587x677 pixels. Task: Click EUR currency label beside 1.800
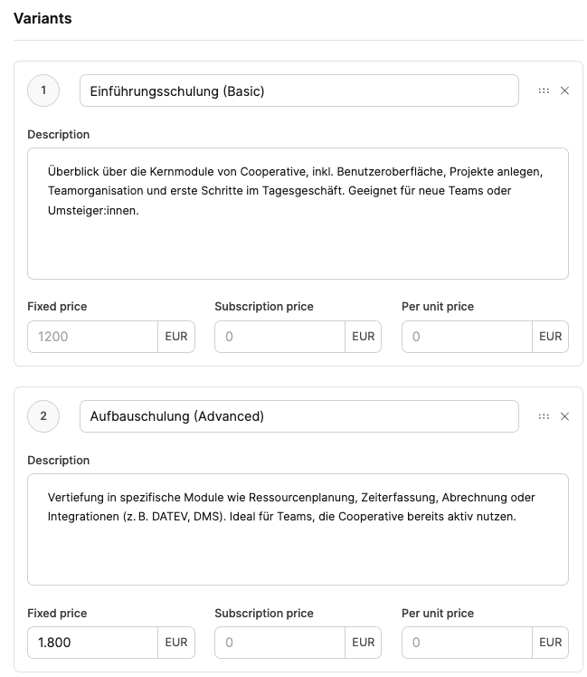pyautogui.click(x=176, y=643)
